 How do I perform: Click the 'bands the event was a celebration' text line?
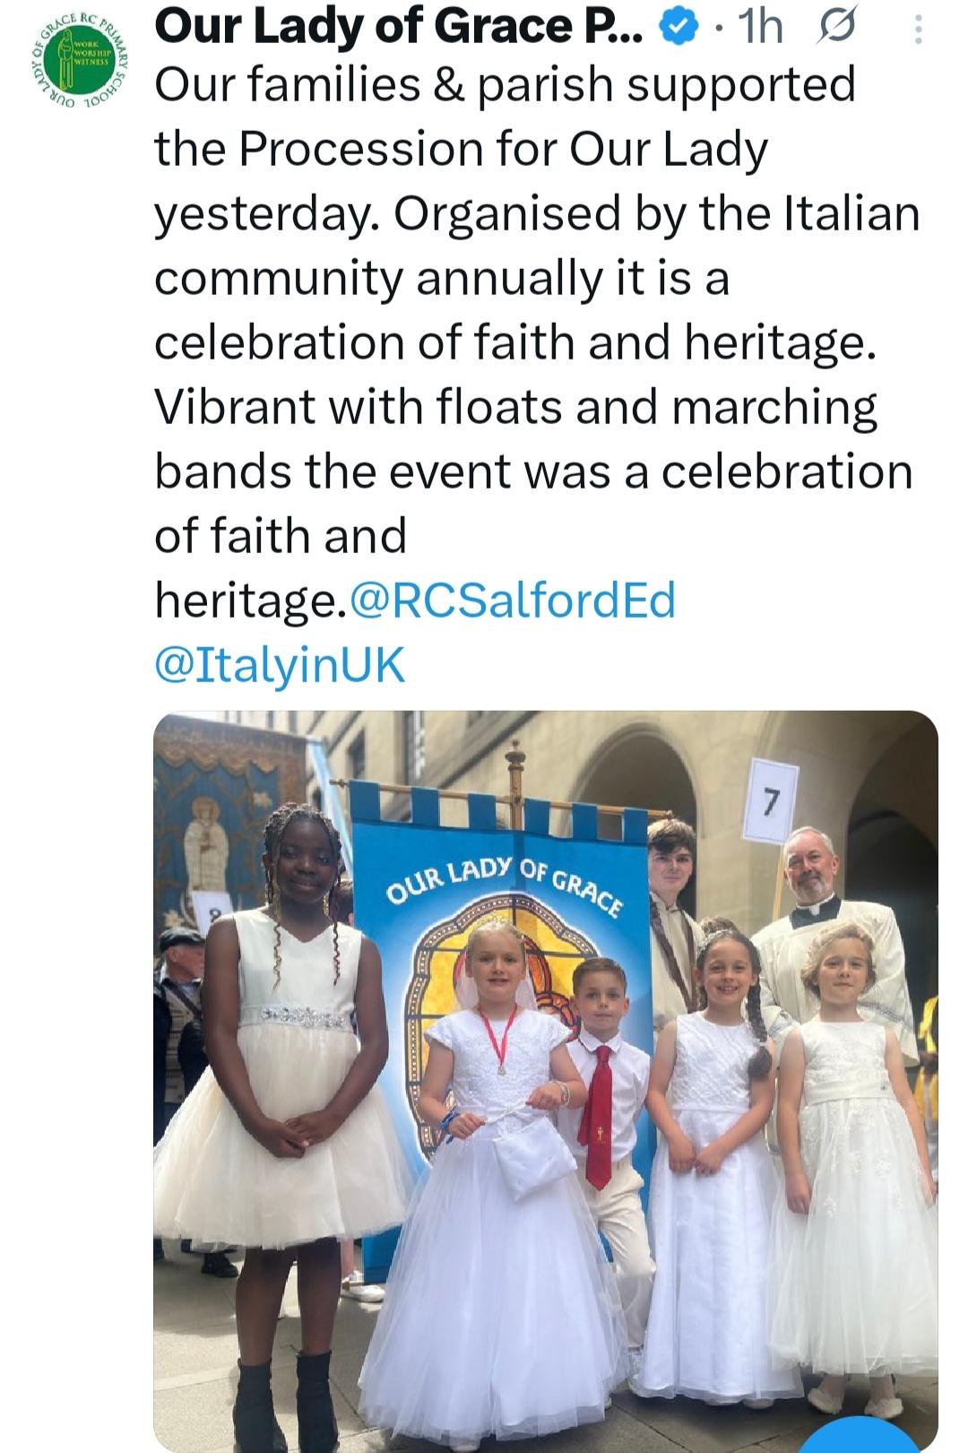click(533, 471)
